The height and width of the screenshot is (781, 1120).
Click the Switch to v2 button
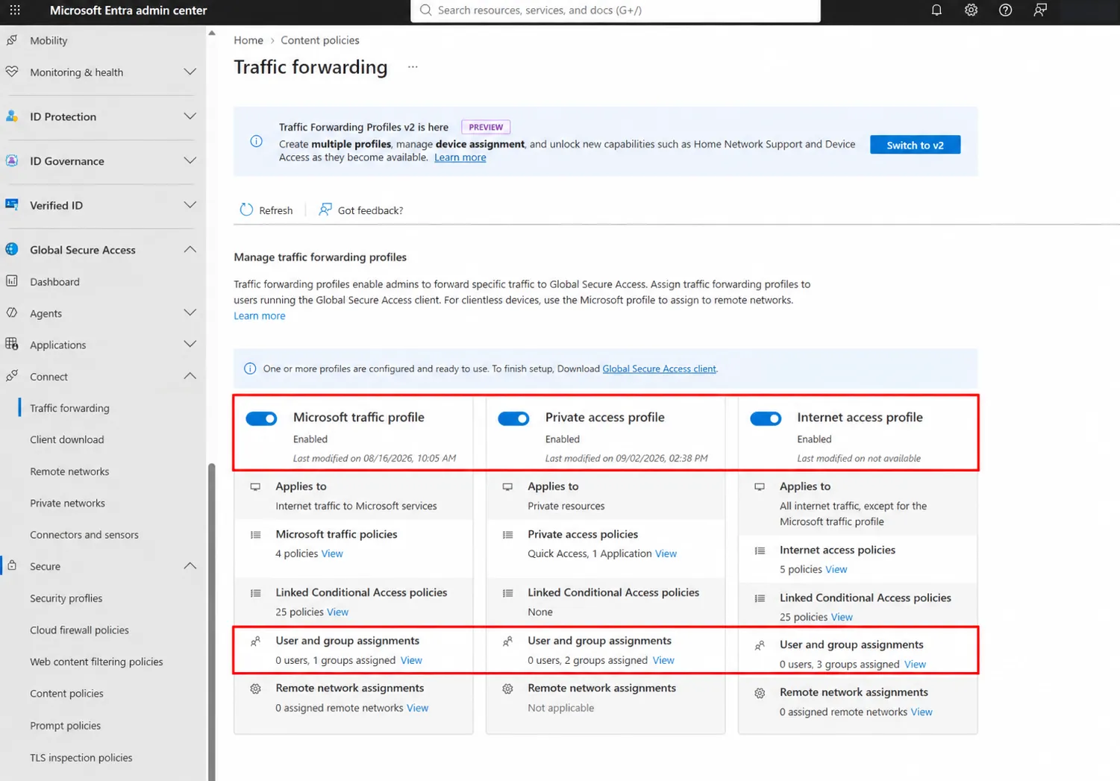(915, 145)
